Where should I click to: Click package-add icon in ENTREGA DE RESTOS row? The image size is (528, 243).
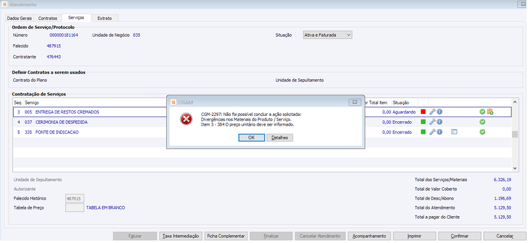(x=490, y=112)
